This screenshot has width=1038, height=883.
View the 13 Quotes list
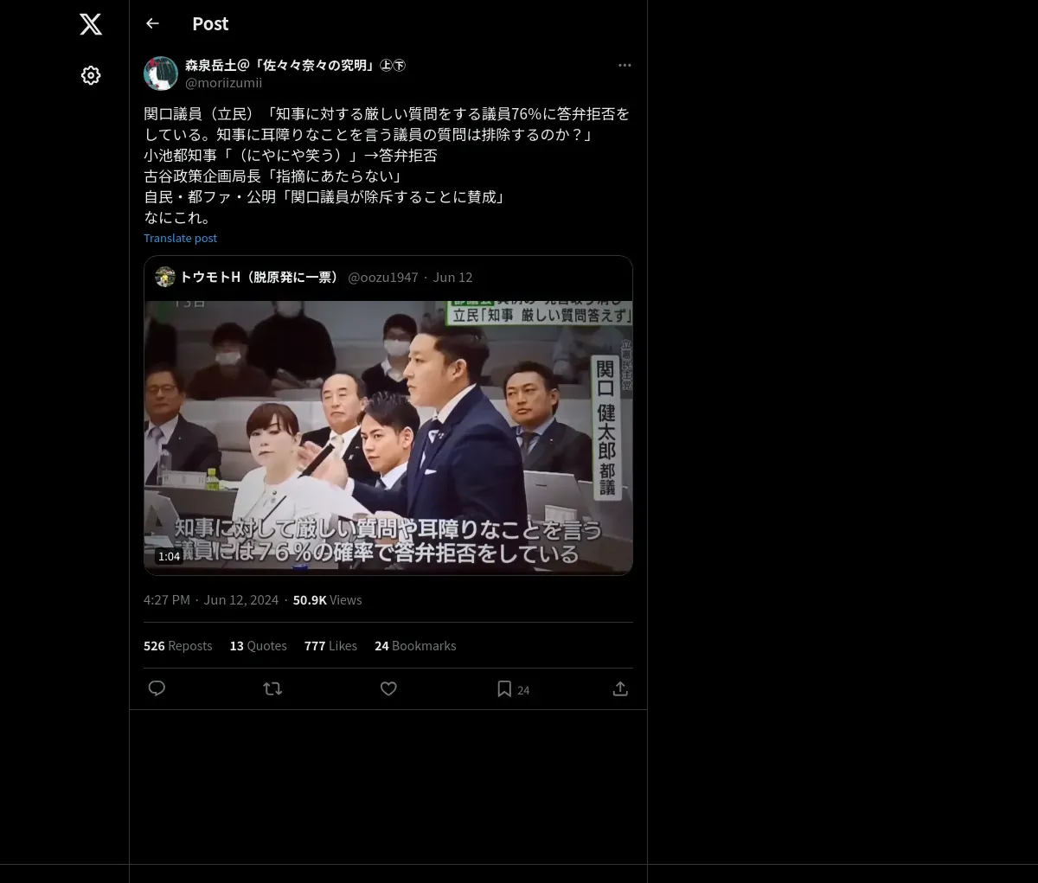[258, 645]
